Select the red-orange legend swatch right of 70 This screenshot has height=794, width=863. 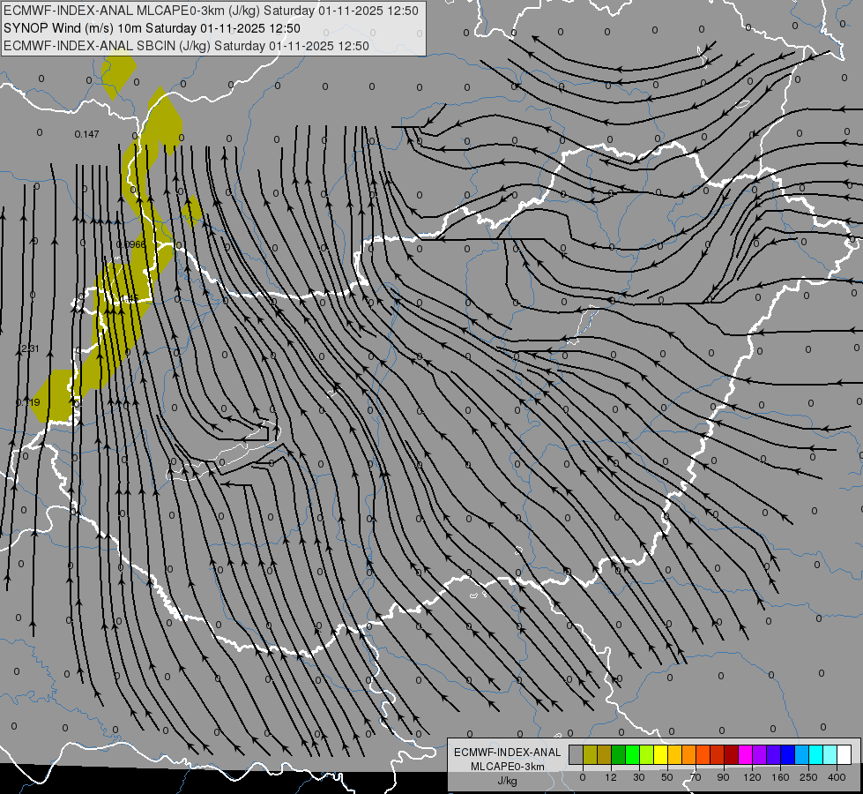(703, 754)
